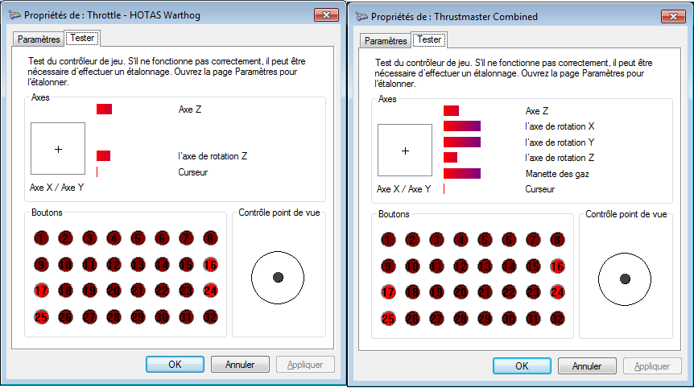The width and height of the screenshot is (694, 388).
Task: Click lit button 25 in Thrustmaster Combined window
Action: click(389, 318)
